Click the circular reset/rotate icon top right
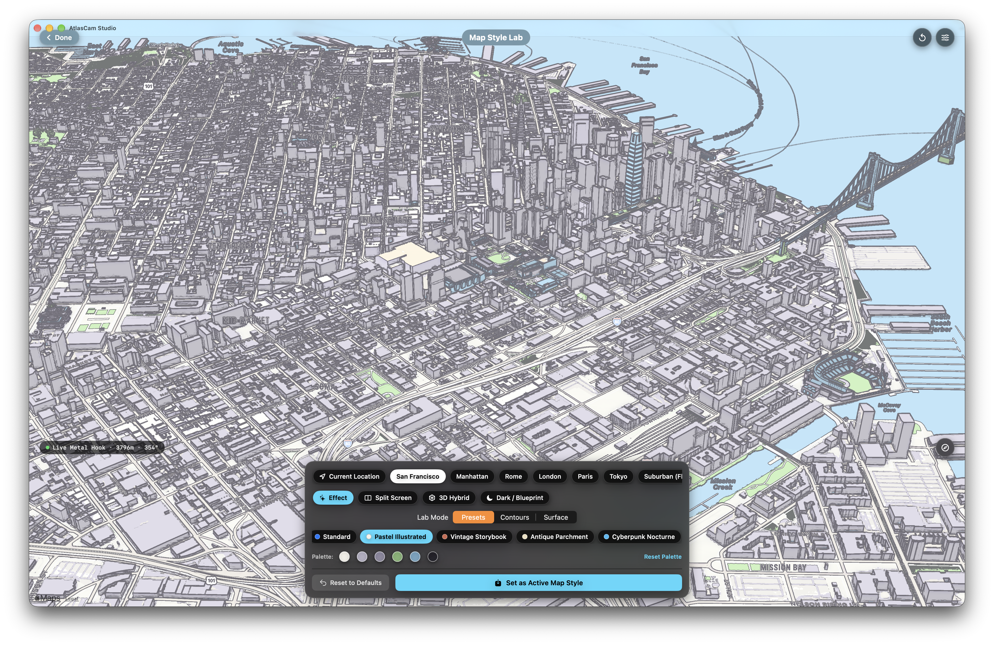 [922, 38]
